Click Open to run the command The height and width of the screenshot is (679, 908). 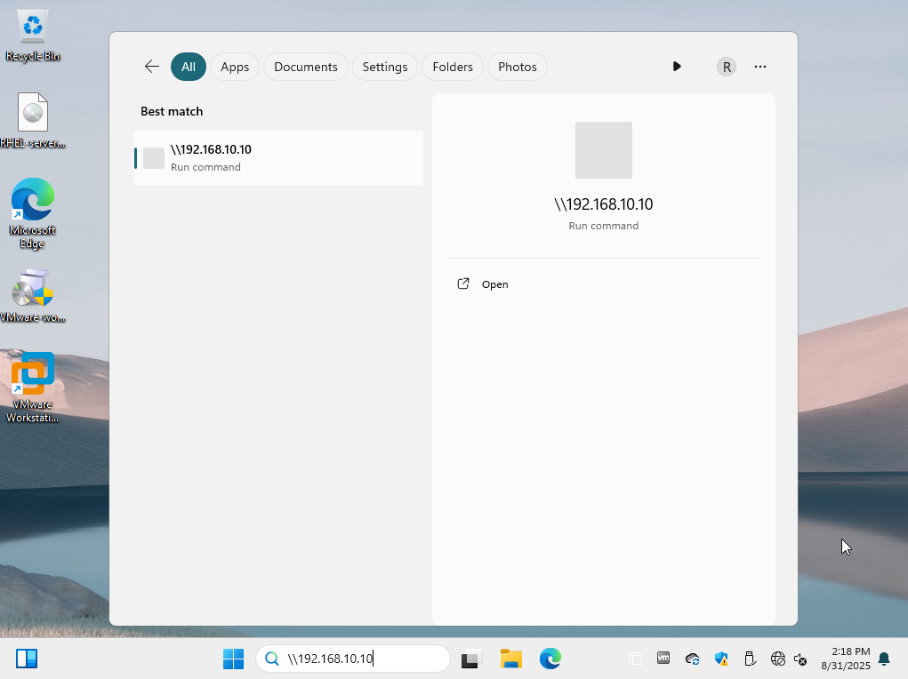point(494,284)
